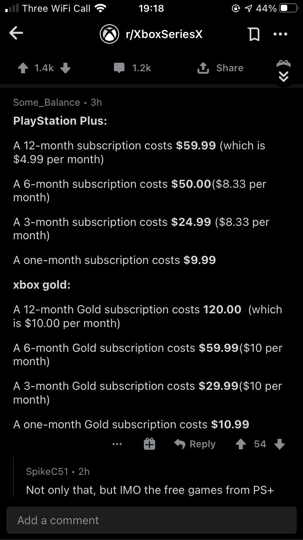Open SpikeC51's profile
The height and width of the screenshot is (540, 303).
coord(46,471)
